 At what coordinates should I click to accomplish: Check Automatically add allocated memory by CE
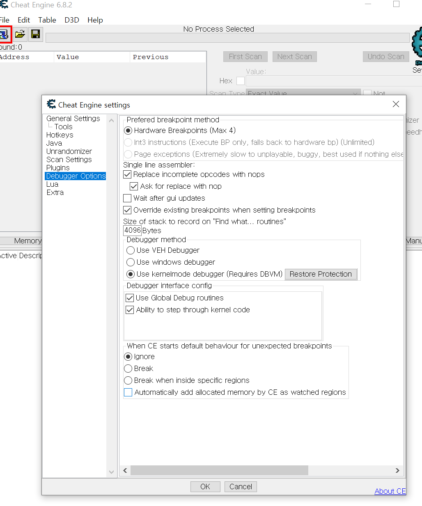click(128, 392)
